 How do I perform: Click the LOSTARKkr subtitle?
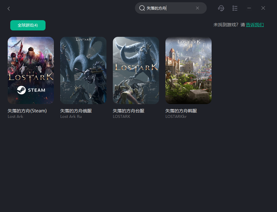pyautogui.click(x=176, y=117)
